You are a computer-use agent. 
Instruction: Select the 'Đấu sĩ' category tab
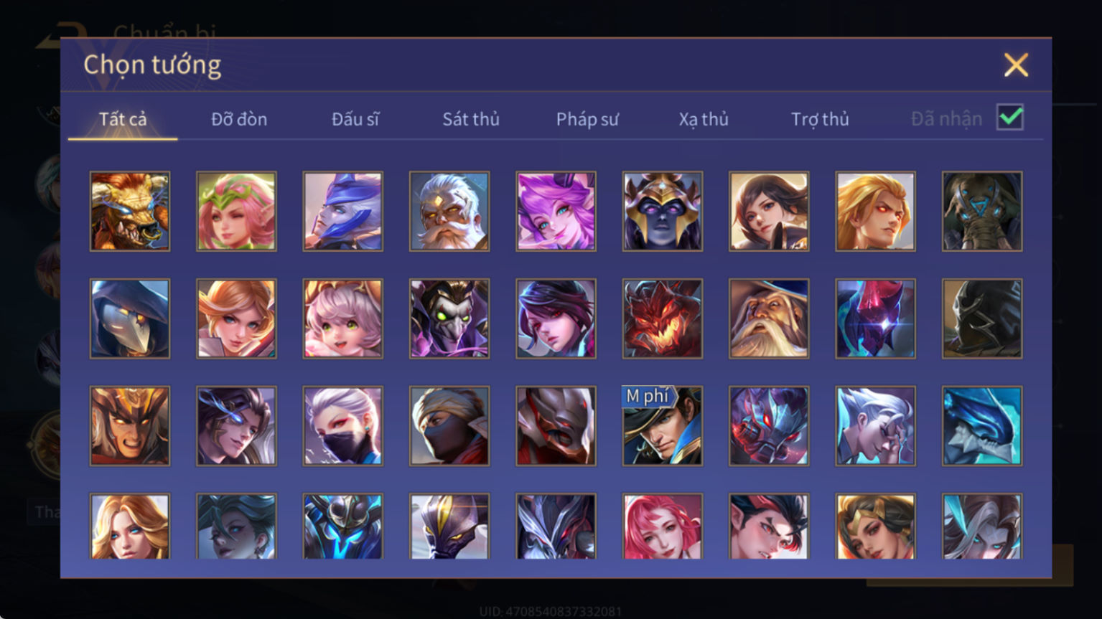tap(355, 119)
